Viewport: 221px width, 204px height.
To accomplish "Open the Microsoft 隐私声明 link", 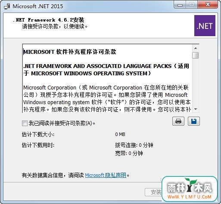I will tap(106, 175).
